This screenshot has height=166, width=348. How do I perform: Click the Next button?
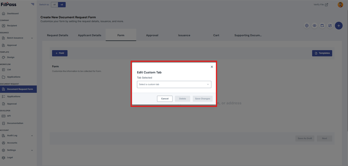(325, 138)
